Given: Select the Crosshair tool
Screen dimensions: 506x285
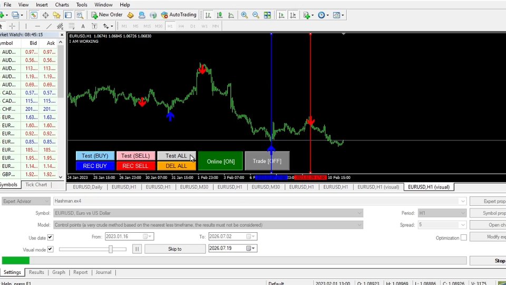Looking at the screenshot, I should tap(12, 26).
